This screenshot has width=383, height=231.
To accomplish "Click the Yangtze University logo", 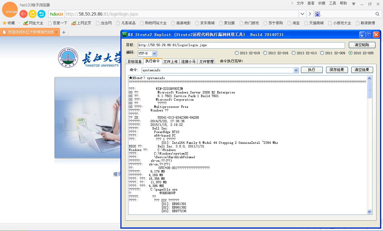I will [68, 58].
